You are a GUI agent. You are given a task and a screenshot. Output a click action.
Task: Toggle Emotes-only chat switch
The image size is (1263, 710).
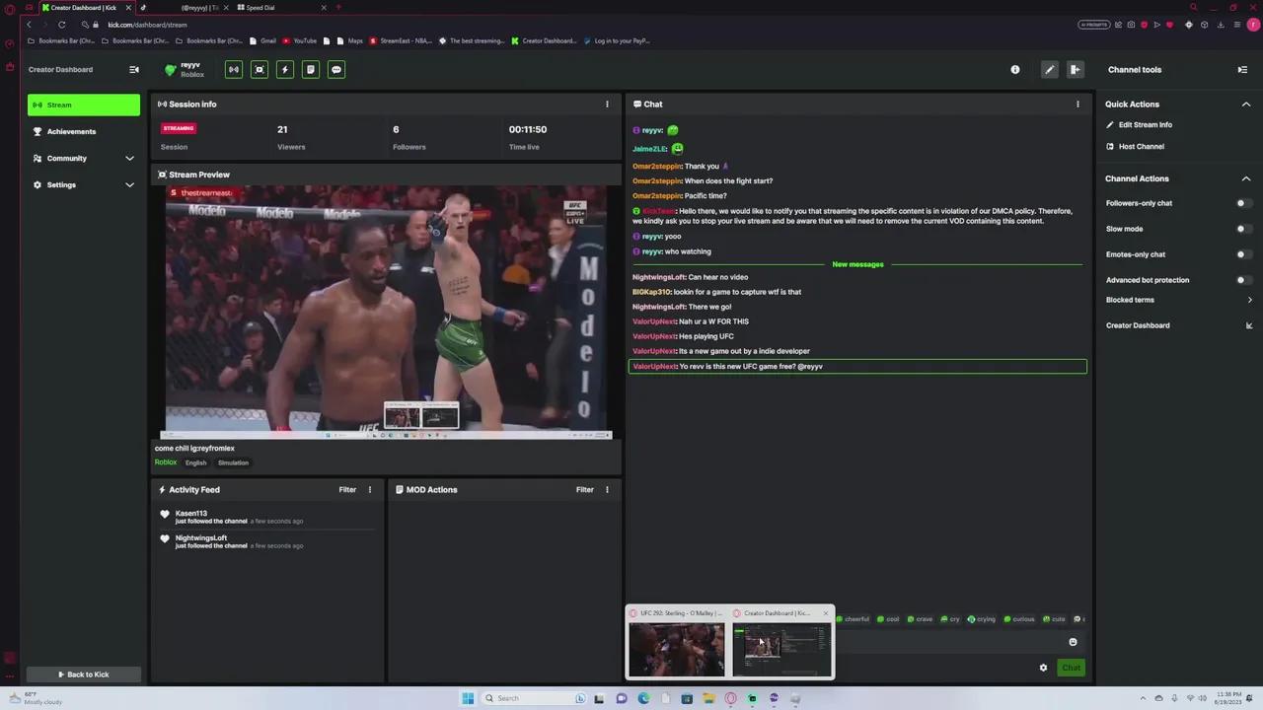click(x=1244, y=254)
